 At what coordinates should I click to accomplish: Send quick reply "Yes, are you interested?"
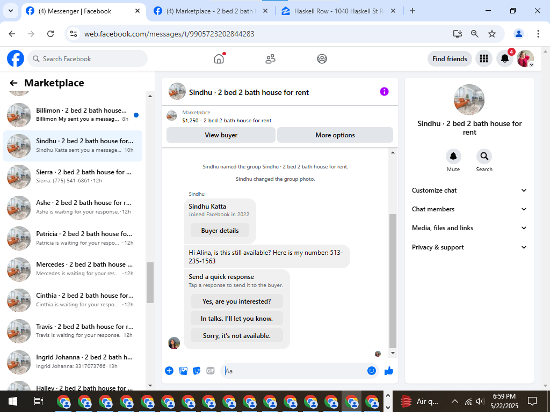click(x=237, y=301)
